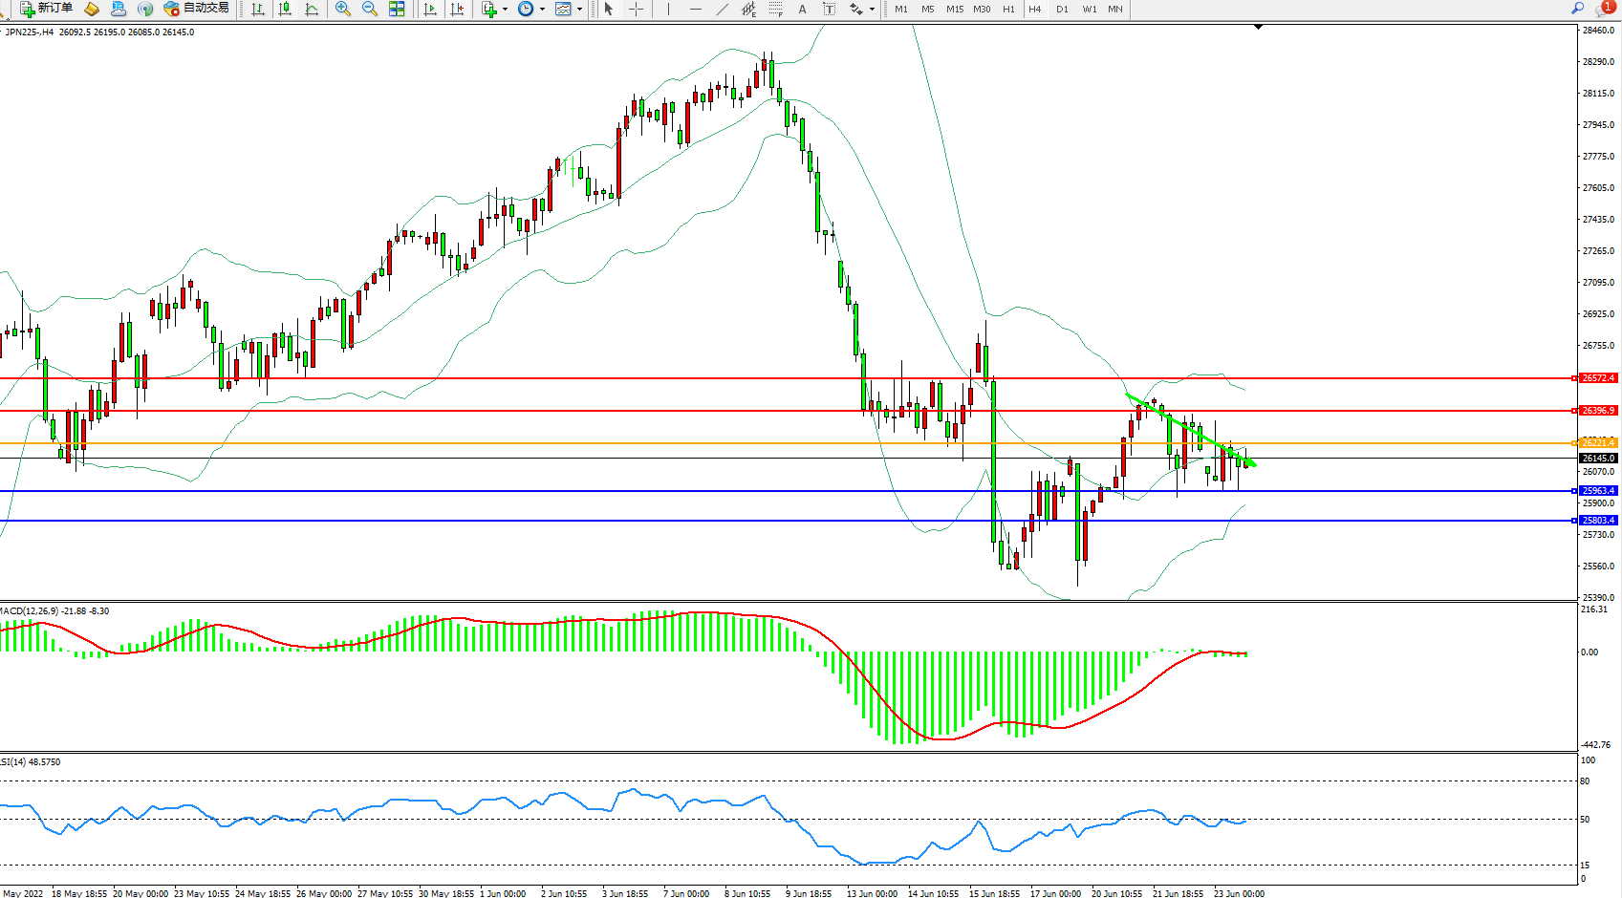Switch to the M15 timeframe
Screen dimensions: 1622x898
(954, 9)
